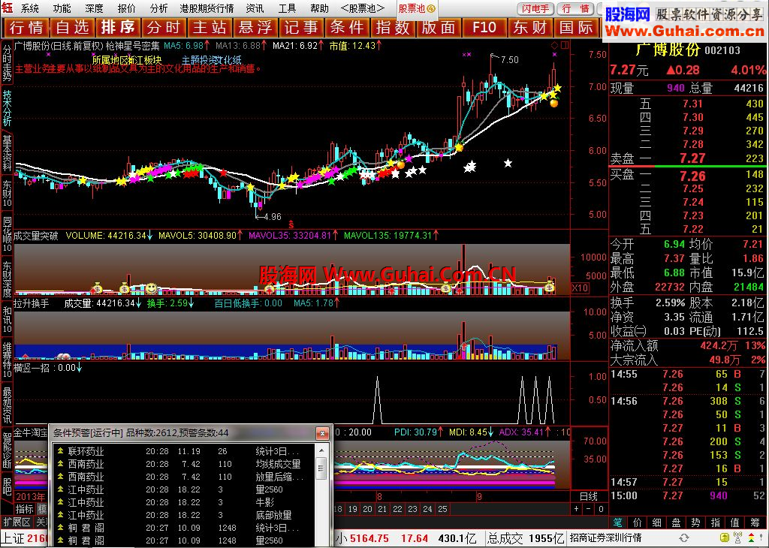Open the 系统 menu
This screenshot has height=548, width=769.
pyautogui.click(x=29, y=8)
